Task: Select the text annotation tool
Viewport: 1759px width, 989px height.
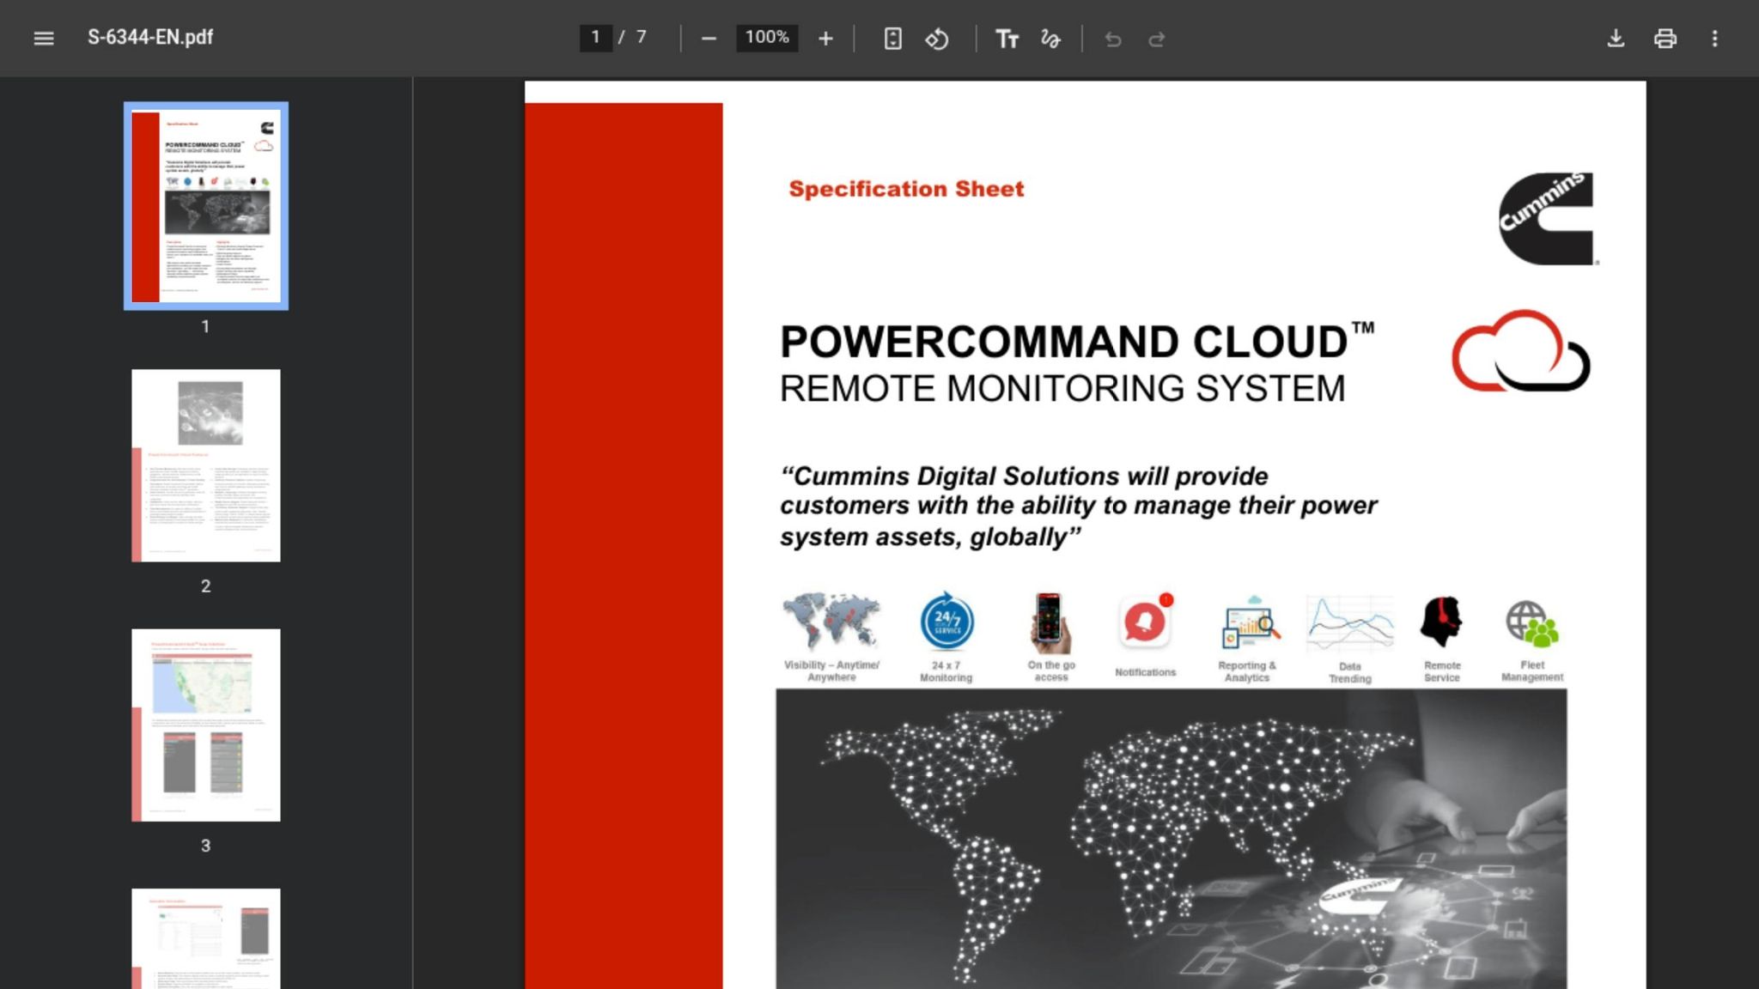Action: tap(1007, 39)
